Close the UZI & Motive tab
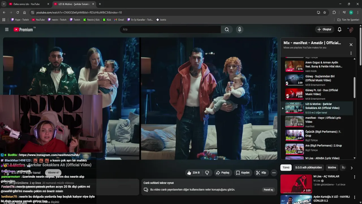The image size is (362, 204). 93,4
